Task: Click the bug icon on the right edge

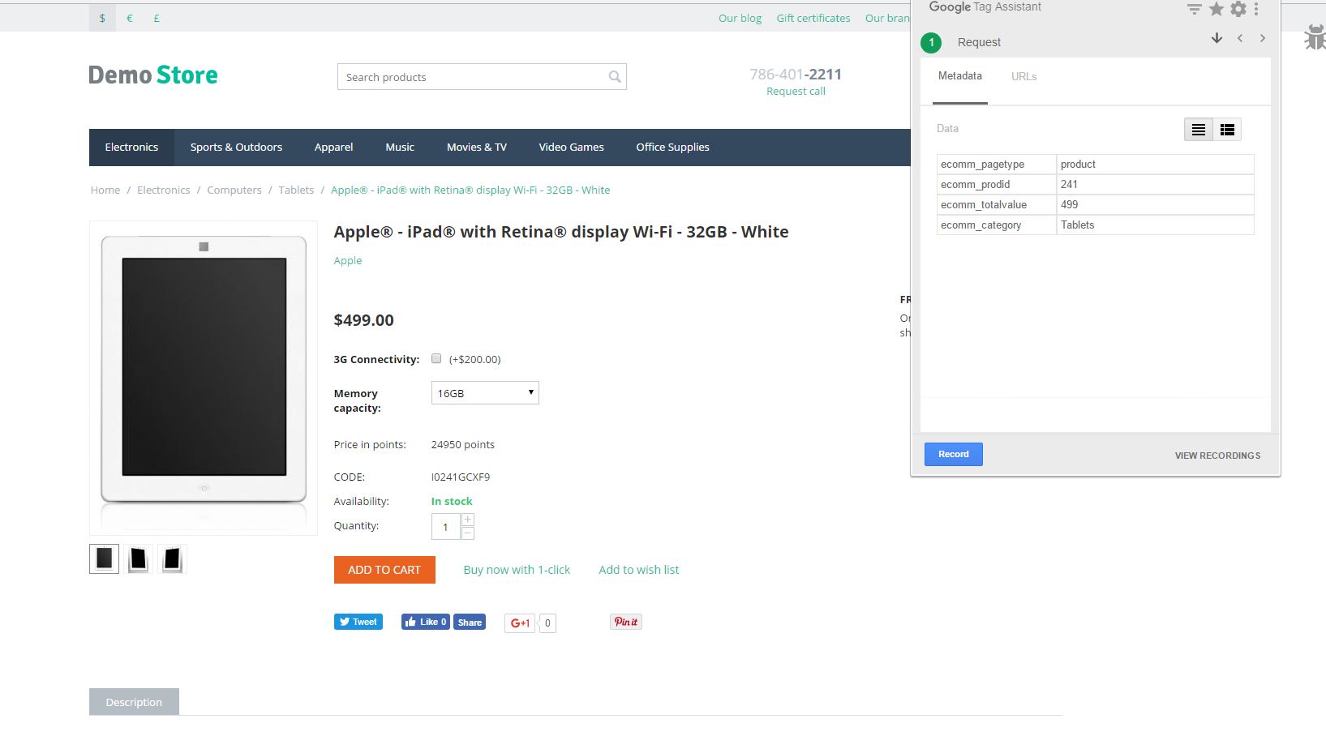Action: point(1315,37)
